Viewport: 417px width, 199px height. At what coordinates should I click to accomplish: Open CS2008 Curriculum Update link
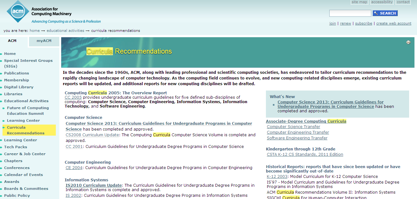pyautogui.click(x=92, y=135)
